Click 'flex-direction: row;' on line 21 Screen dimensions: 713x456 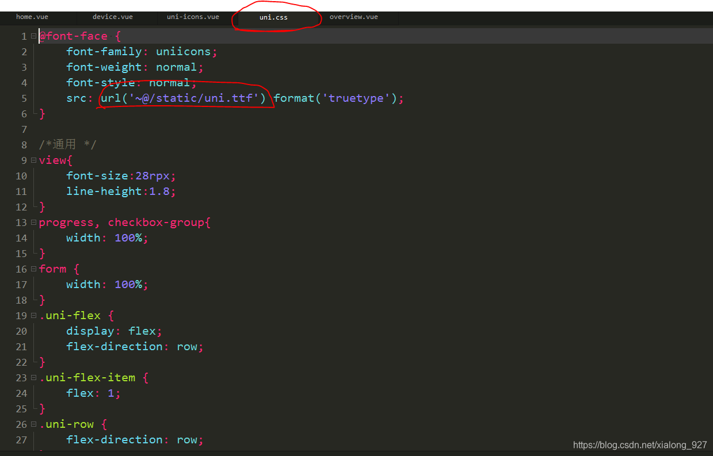tap(135, 347)
